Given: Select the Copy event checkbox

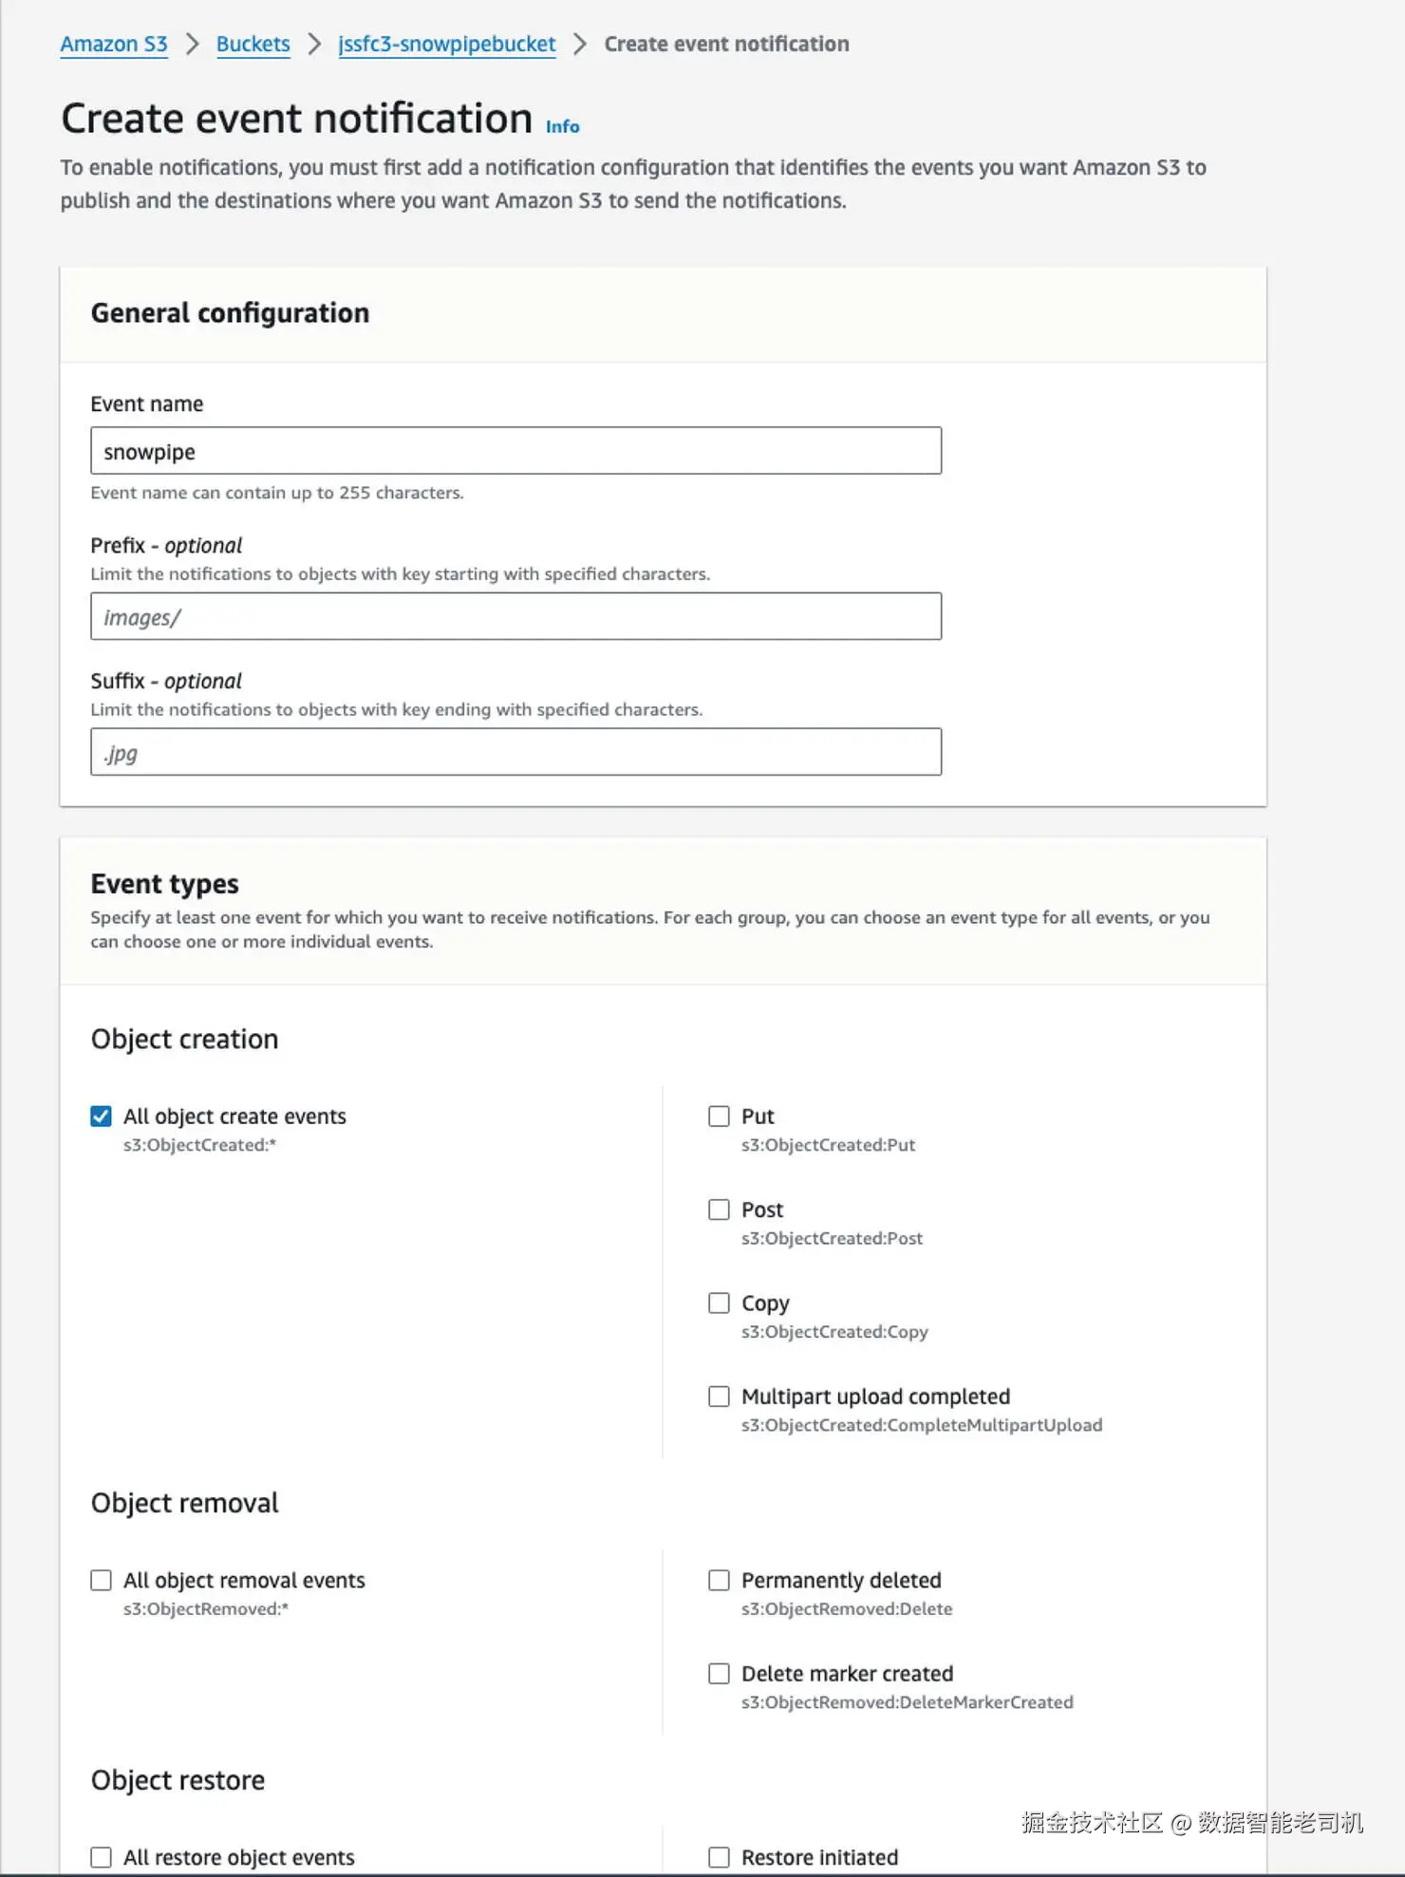Looking at the screenshot, I should (720, 1304).
